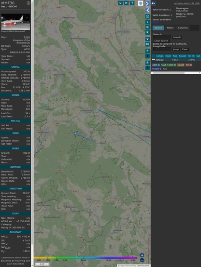The width and height of the screenshot is (201, 267).
Task: Zoom in with the plus icon
Action: [x=142, y=255]
